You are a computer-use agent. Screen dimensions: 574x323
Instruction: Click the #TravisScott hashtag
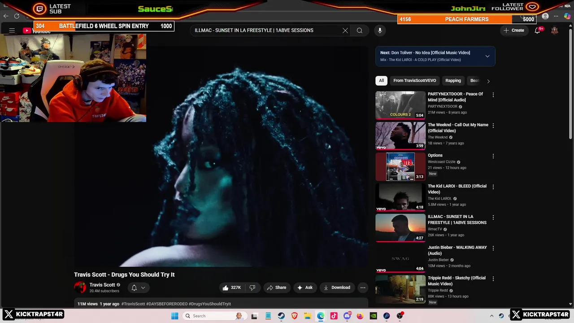tap(133, 304)
